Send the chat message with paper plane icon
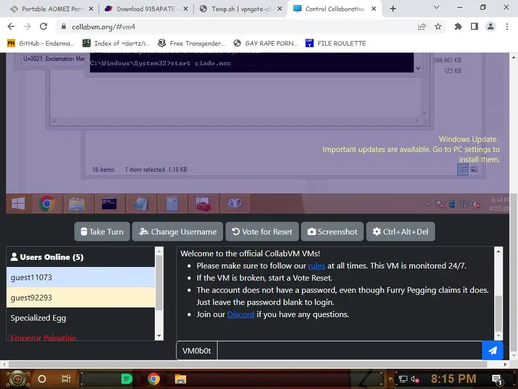Screen dimensions: 518x389 pos(493,351)
